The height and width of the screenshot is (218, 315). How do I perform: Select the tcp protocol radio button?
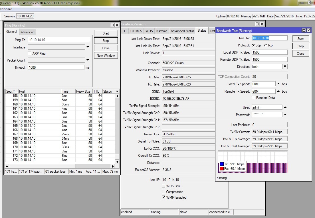coord(266,46)
